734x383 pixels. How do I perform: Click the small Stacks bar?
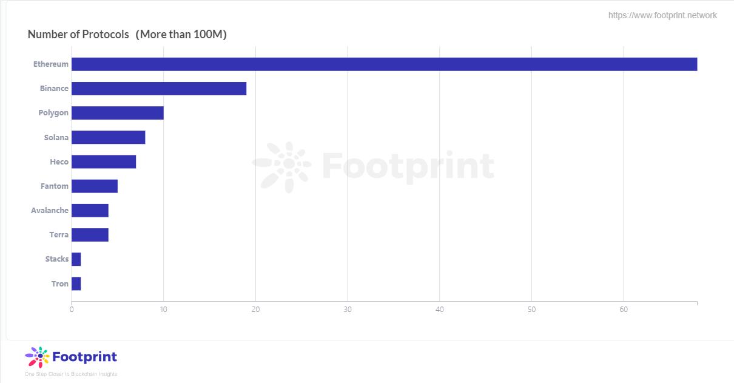click(x=76, y=259)
